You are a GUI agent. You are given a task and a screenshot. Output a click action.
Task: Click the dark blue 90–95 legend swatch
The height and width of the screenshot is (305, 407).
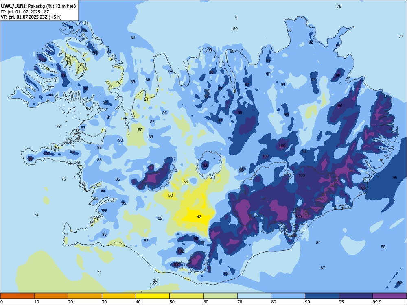coord(322,296)
